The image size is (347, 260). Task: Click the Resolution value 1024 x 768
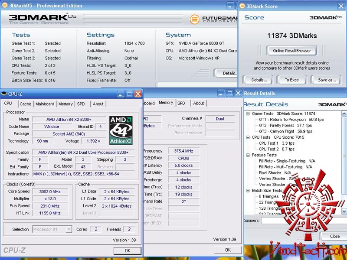coord(134,43)
